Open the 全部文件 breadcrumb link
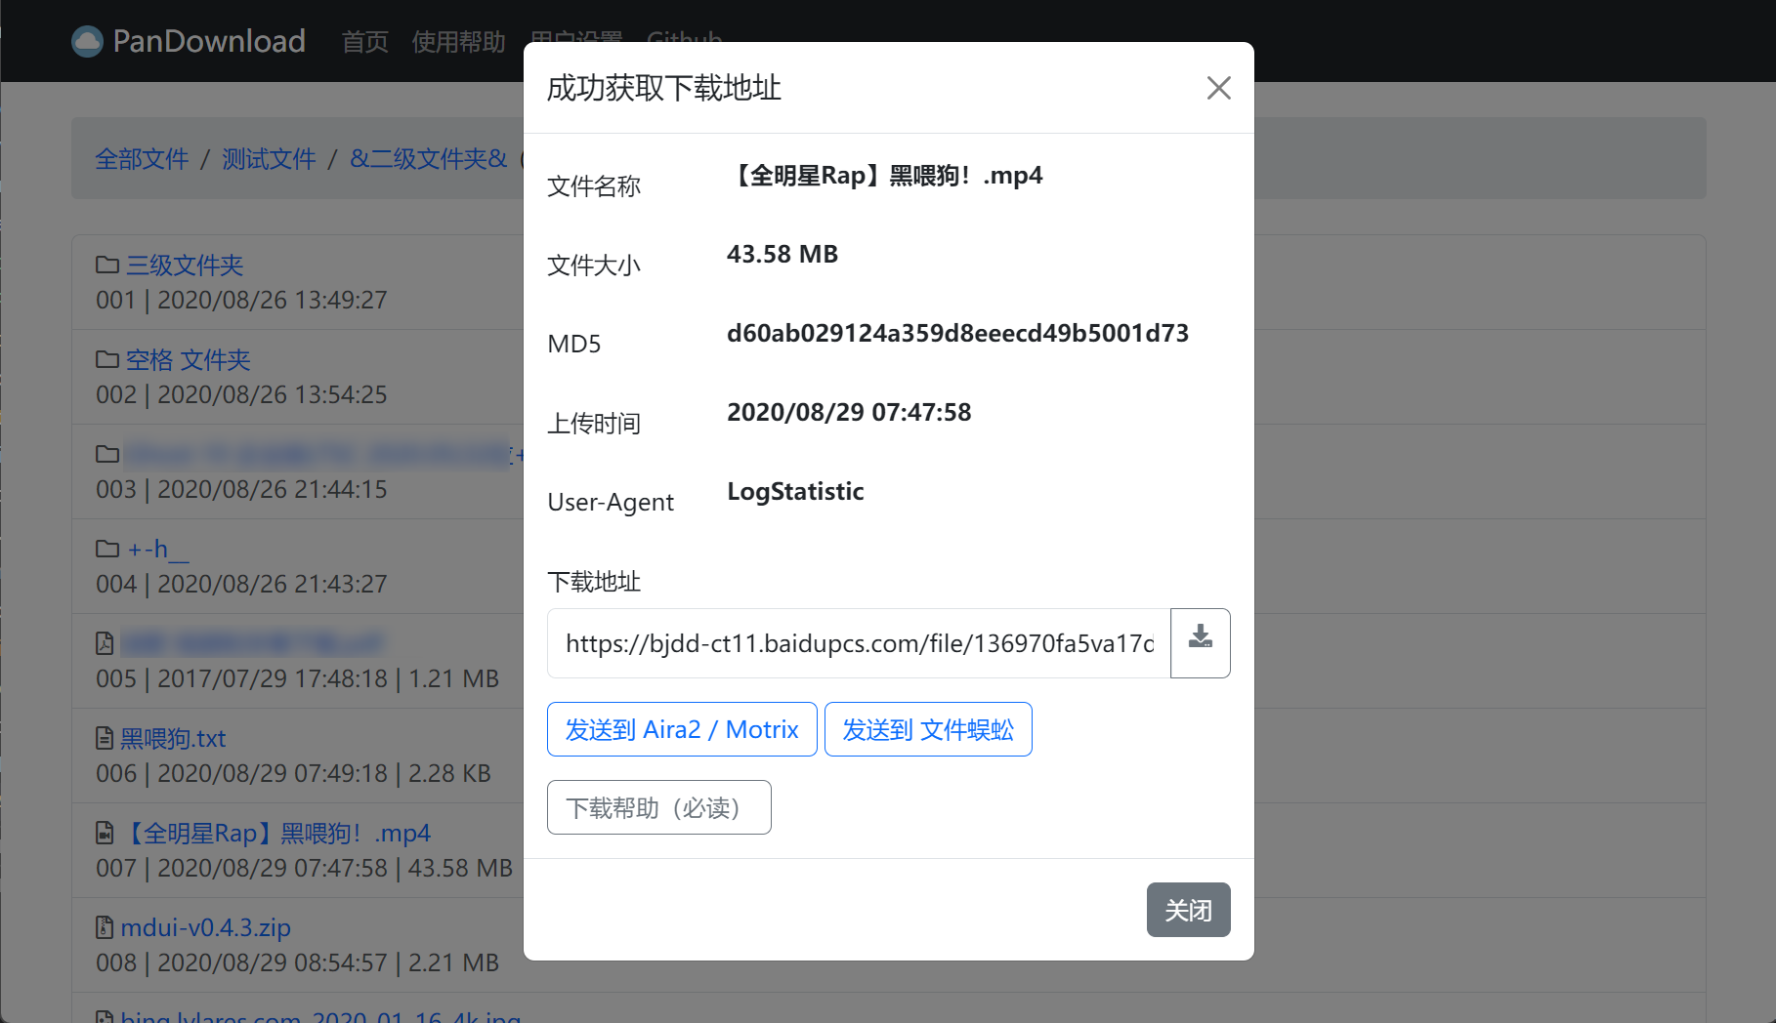This screenshot has height=1023, width=1776. tap(142, 158)
